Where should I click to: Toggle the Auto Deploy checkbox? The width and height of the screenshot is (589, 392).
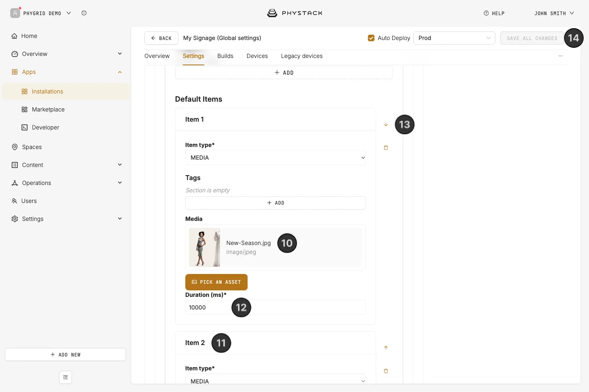[x=371, y=38]
